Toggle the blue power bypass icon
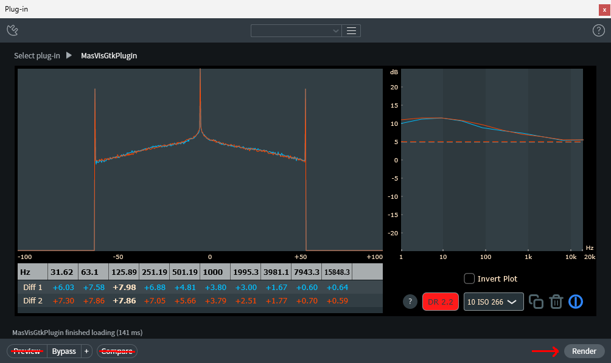This screenshot has width=611, height=363. point(576,302)
